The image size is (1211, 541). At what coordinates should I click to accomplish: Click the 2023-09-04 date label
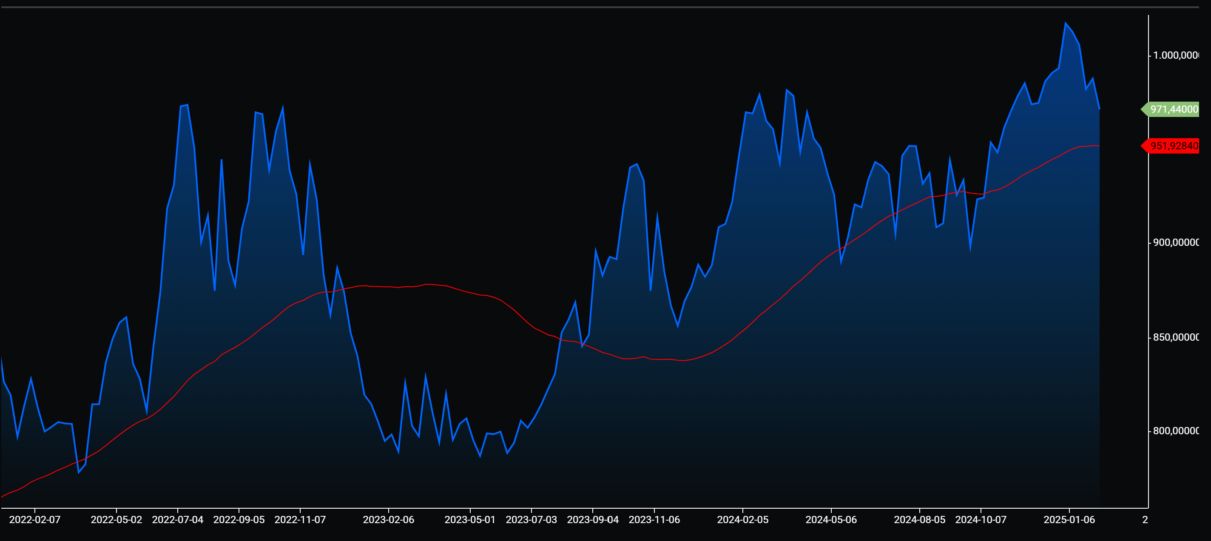pos(593,520)
